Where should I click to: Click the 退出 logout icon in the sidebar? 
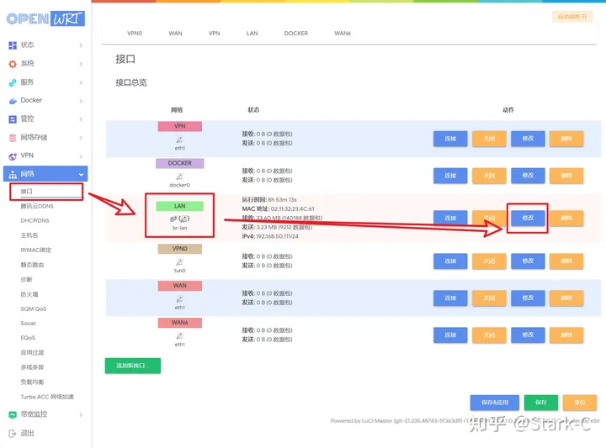coord(13,433)
